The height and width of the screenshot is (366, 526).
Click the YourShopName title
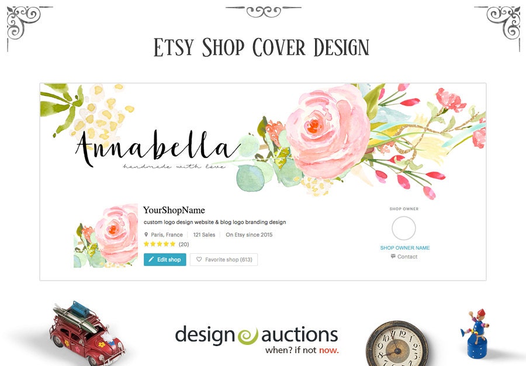tap(174, 210)
